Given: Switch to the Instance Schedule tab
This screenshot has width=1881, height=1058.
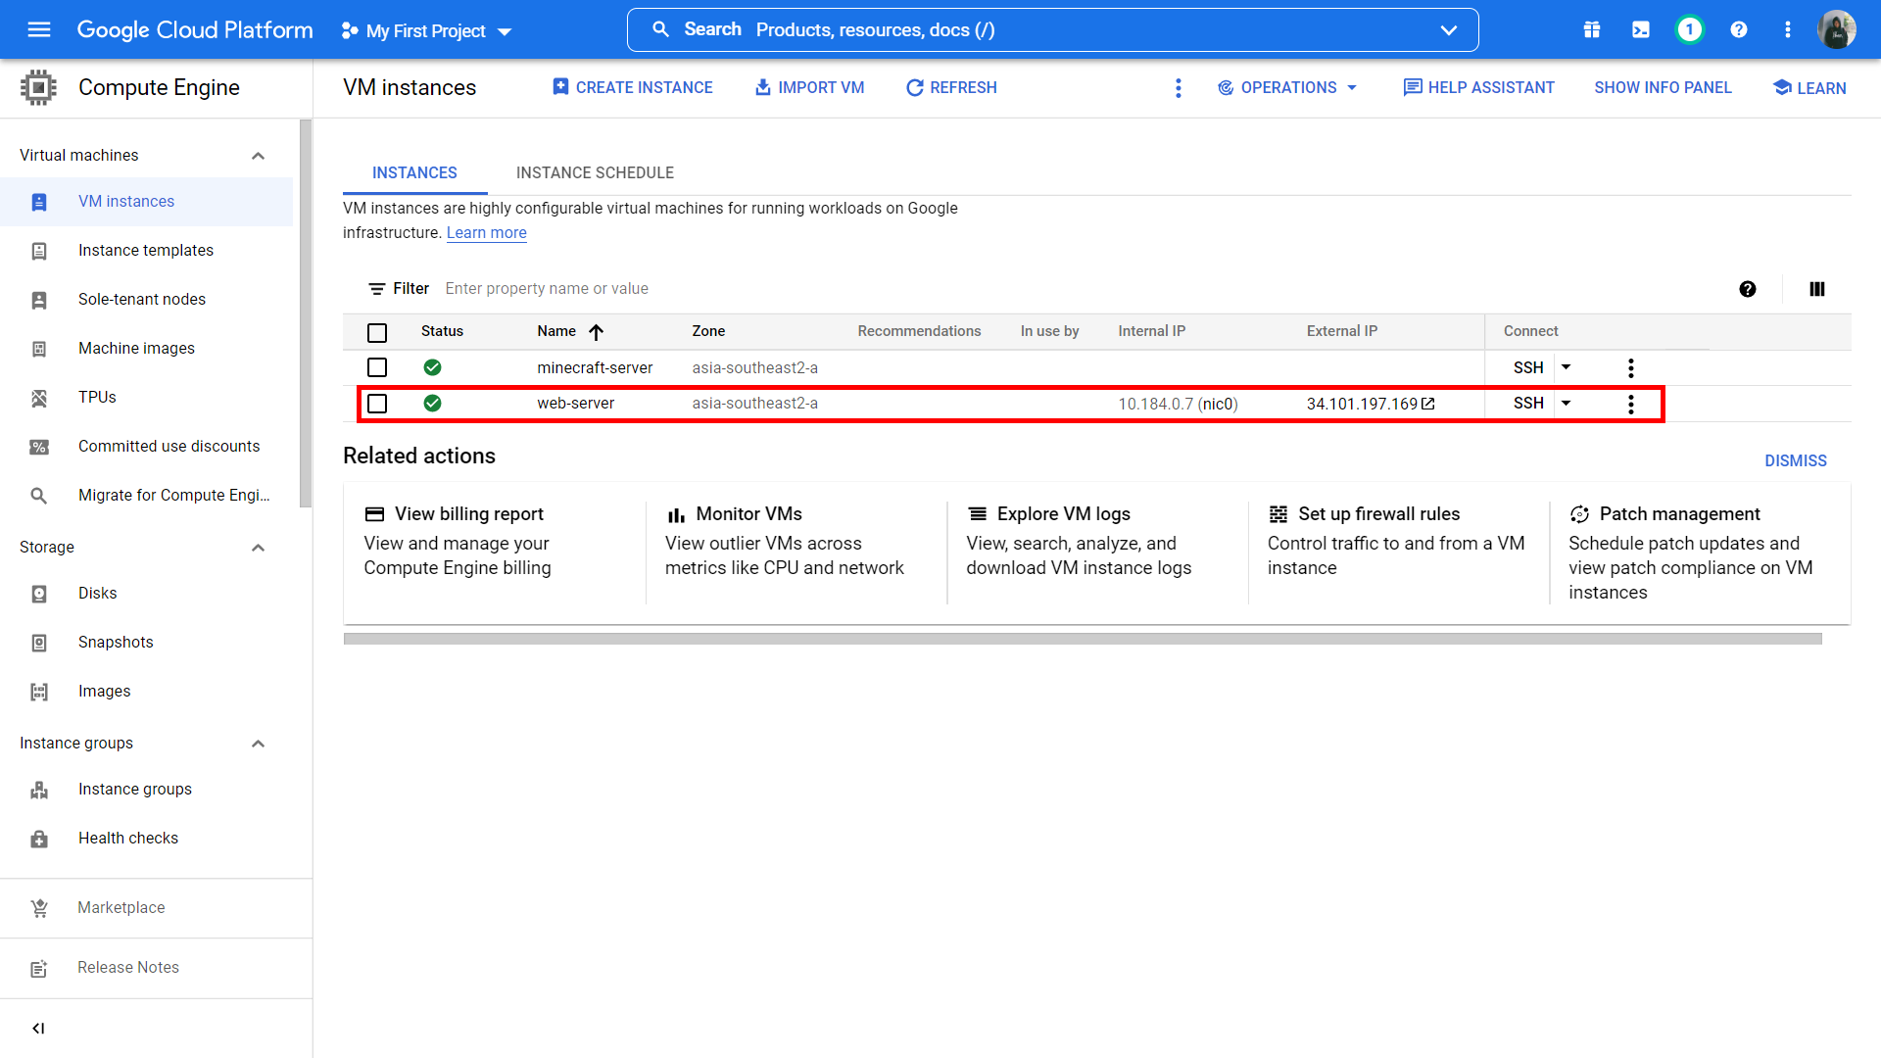Looking at the screenshot, I should point(595,172).
